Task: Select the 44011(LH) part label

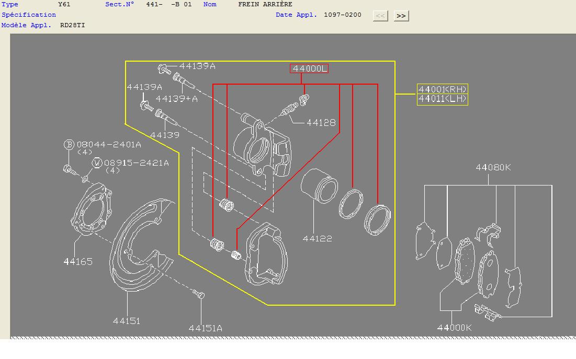Action: (442, 99)
